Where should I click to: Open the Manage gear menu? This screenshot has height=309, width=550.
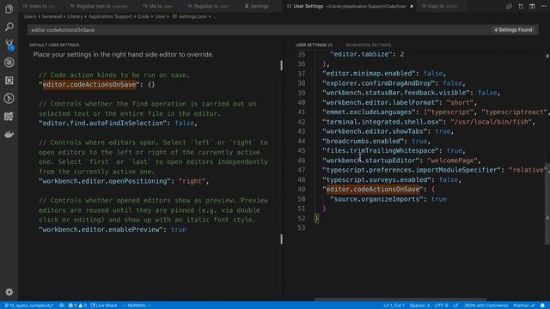(9, 292)
